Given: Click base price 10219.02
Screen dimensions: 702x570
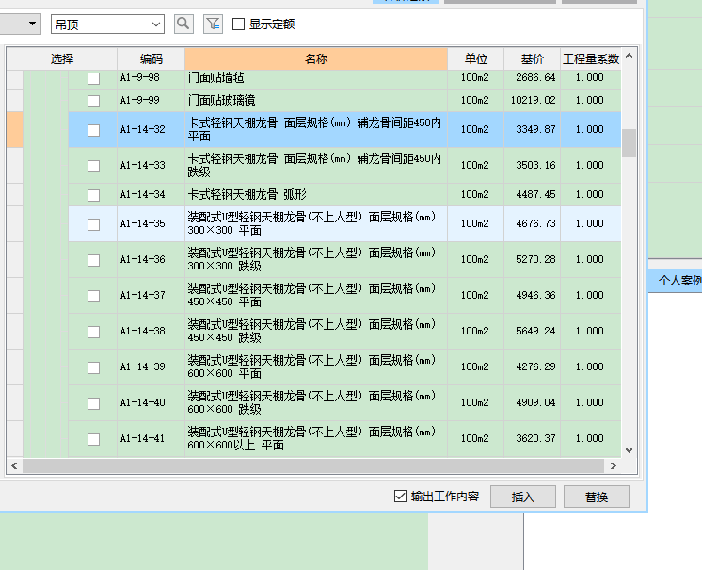Looking at the screenshot, I should coord(534,101).
